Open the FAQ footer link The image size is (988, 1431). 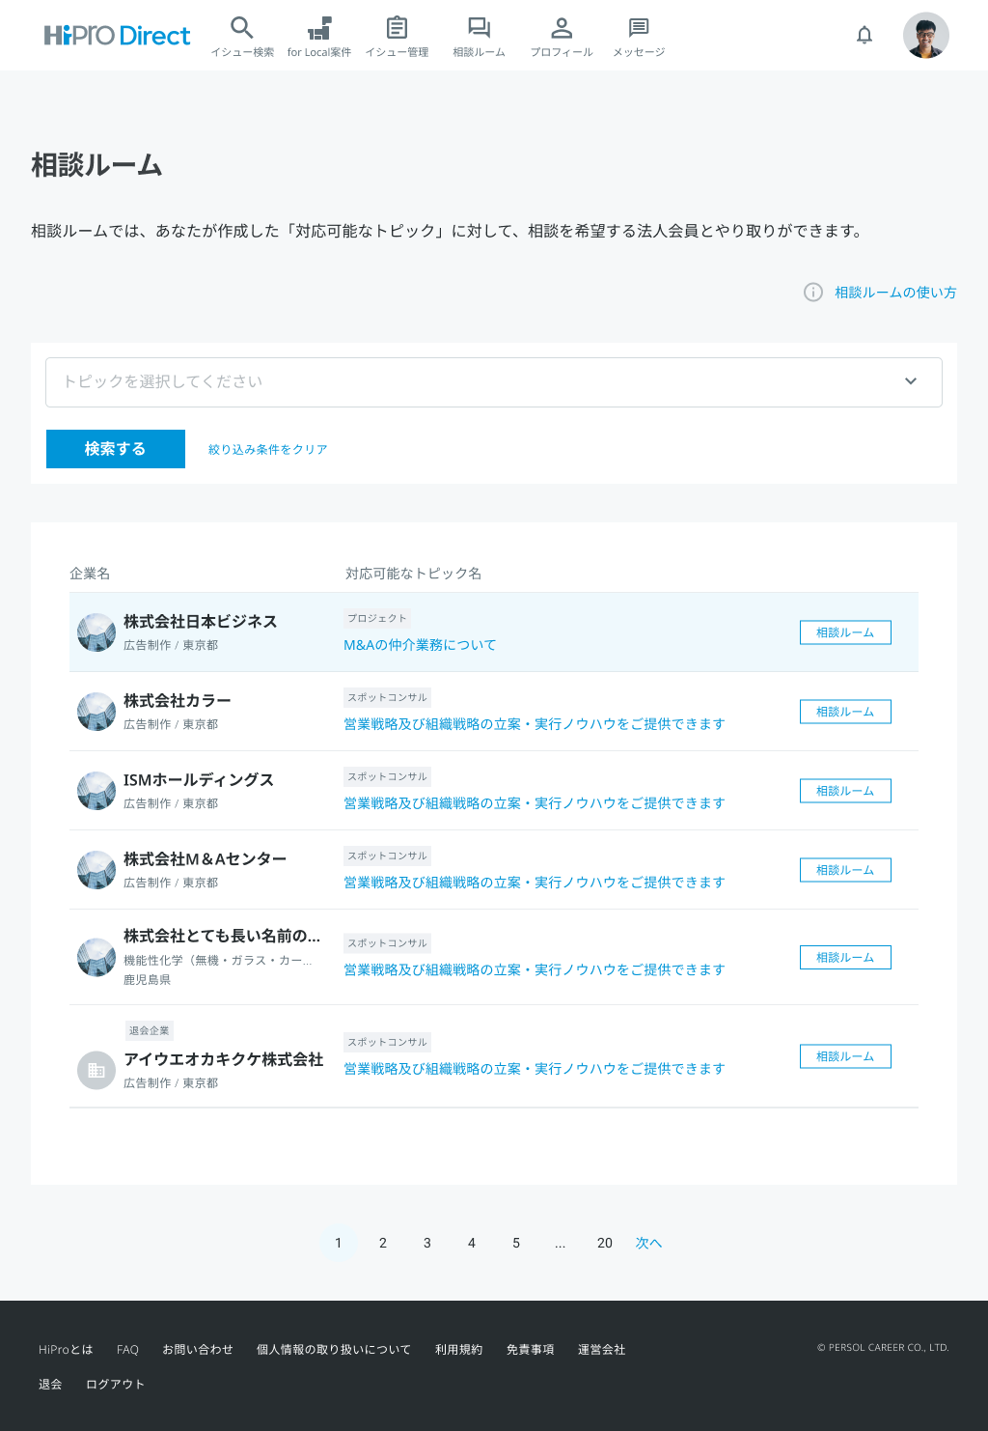[x=127, y=1350]
